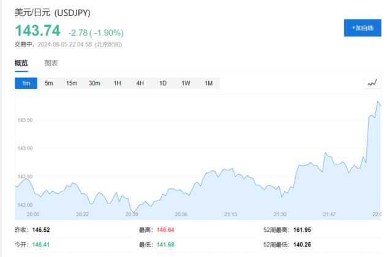Image resolution: width=392 pixels, height=257 pixels.
Task: Click the 142.00 y-axis label
Action: click(24, 205)
